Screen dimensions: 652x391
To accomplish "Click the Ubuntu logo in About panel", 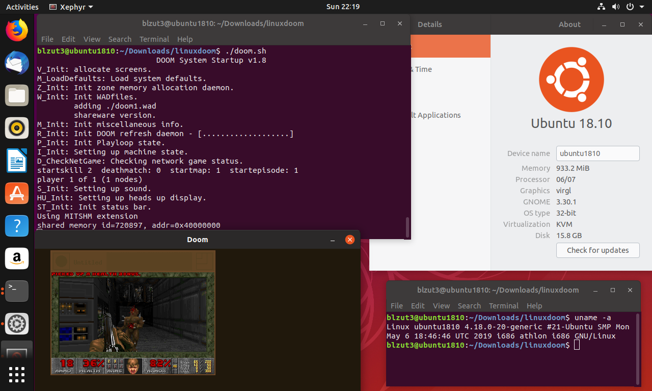I will (572, 79).
